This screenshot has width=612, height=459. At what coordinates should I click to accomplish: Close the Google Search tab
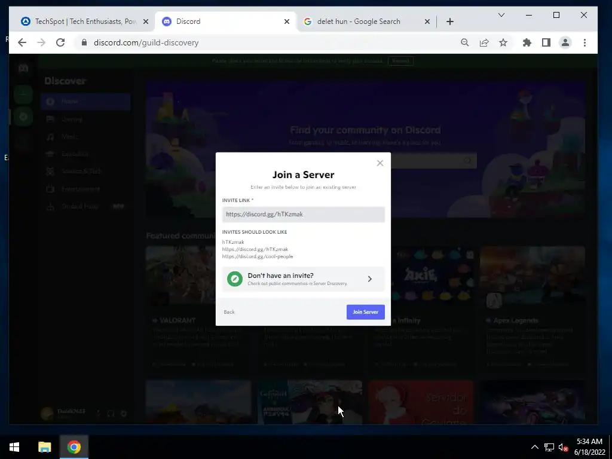[x=427, y=22]
